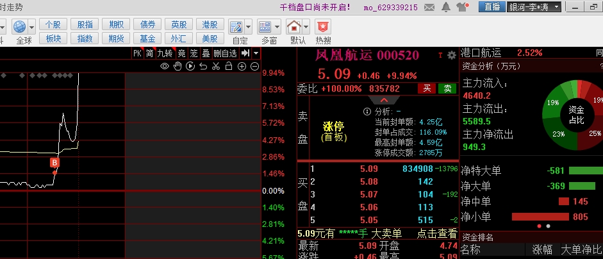The height and width of the screenshot is (259, 603).
Task: Open the 自定 custom layout icon
Action: [x=235, y=27]
